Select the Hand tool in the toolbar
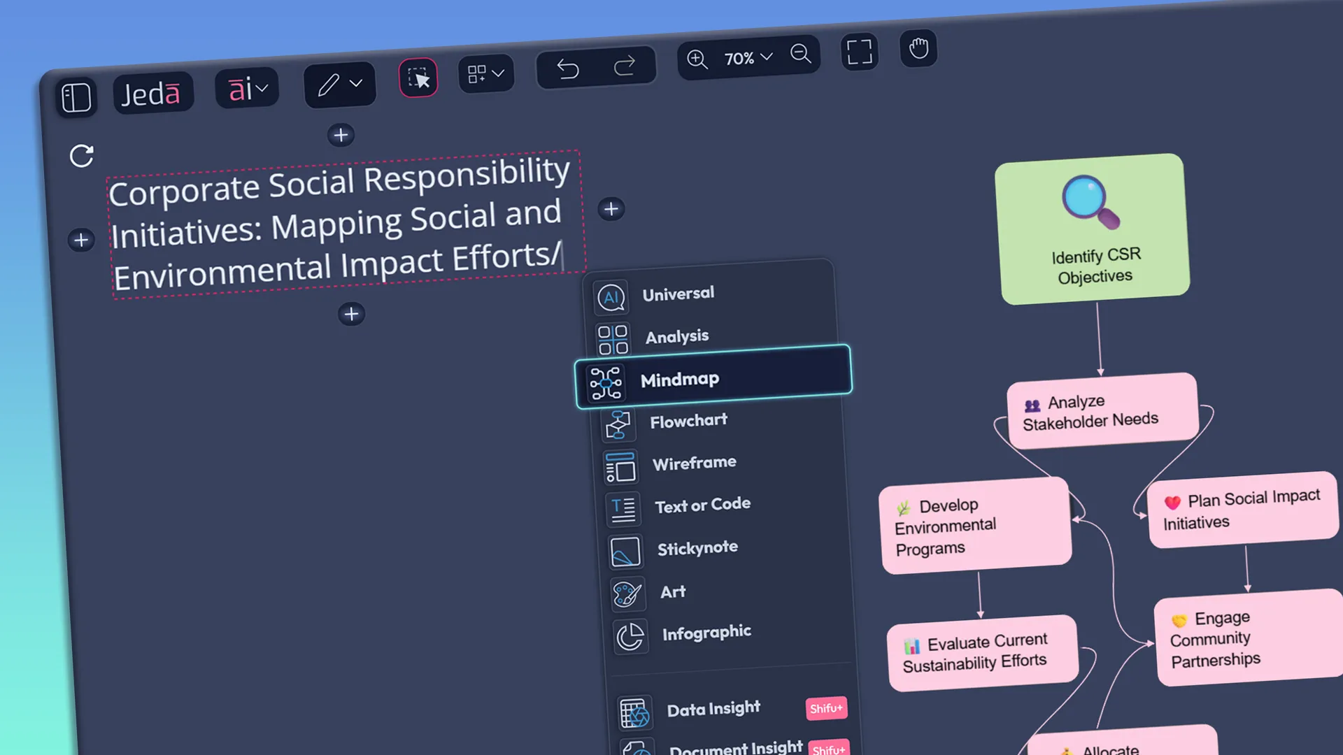The image size is (1343, 755). pyautogui.click(x=918, y=48)
